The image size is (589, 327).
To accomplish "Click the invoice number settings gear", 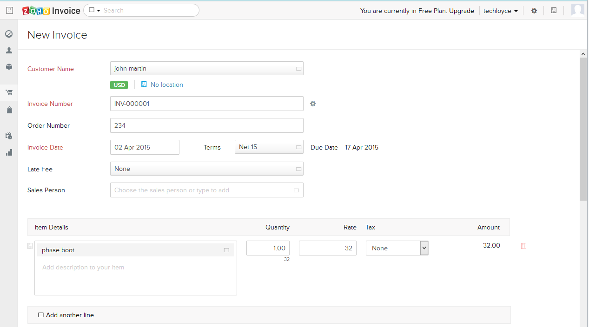I will click(312, 104).
